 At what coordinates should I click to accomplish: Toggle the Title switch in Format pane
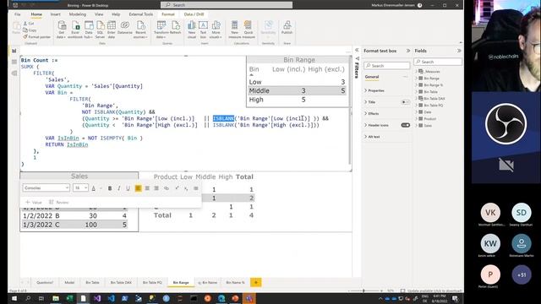click(406, 102)
